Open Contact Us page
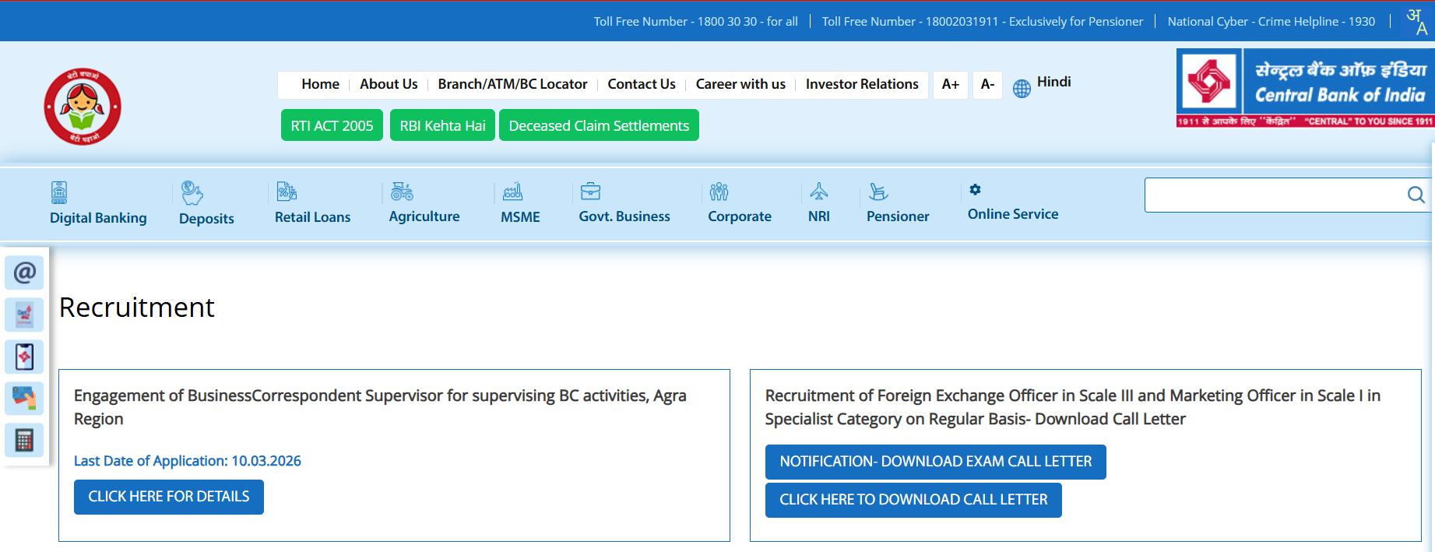Screen dimensions: 1435x552 click(642, 84)
